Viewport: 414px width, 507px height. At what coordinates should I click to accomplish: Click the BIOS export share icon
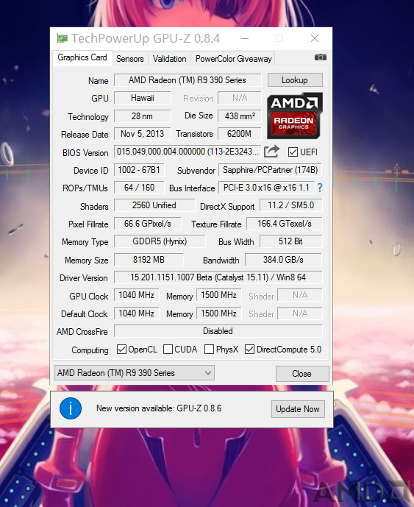(x=271, y=152)
